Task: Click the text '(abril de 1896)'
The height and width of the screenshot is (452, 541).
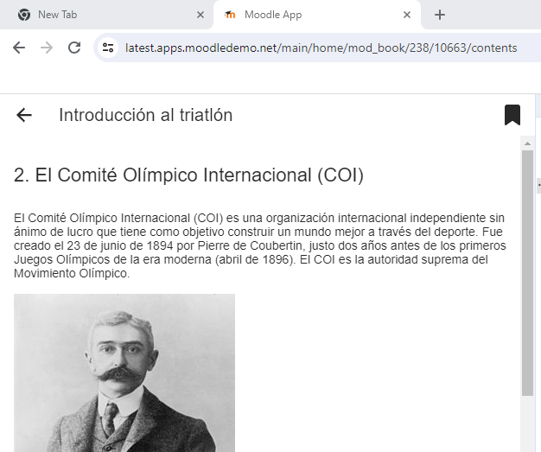Action: point(255,259)
